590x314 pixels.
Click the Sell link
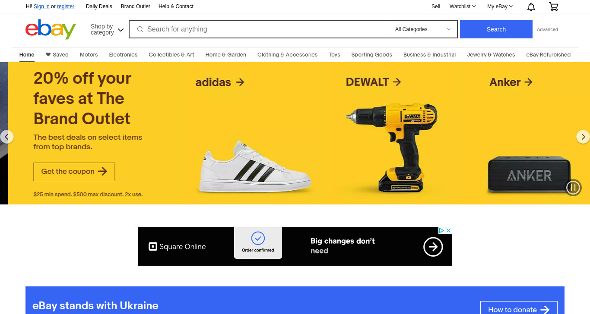[436, 6]
